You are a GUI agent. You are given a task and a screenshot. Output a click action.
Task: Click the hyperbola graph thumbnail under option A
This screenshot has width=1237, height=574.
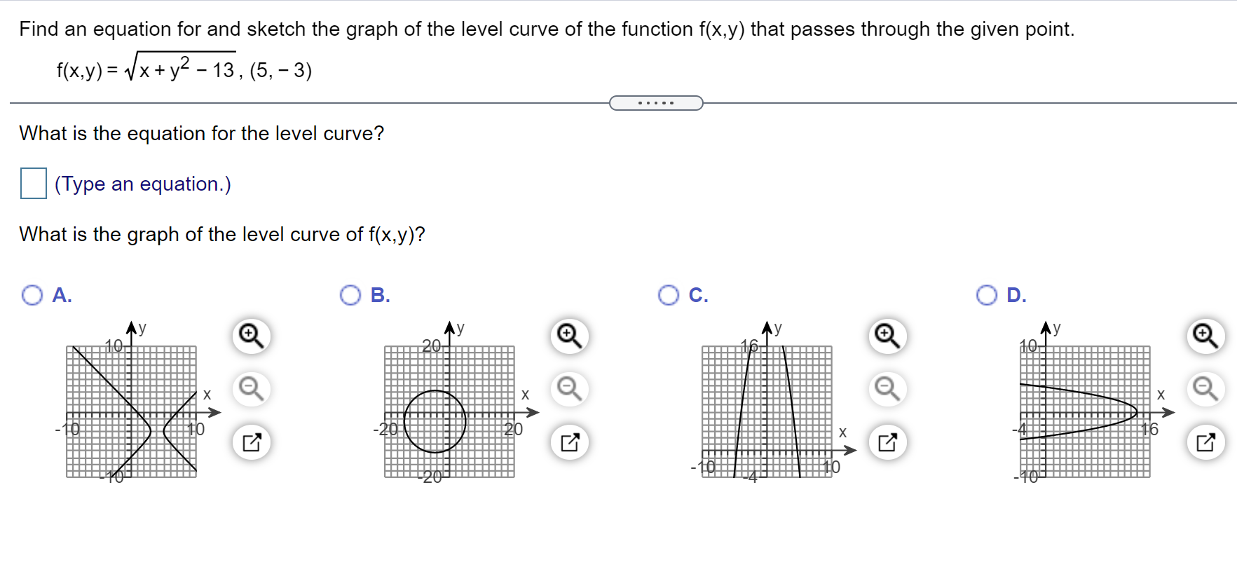click(131, 410)
